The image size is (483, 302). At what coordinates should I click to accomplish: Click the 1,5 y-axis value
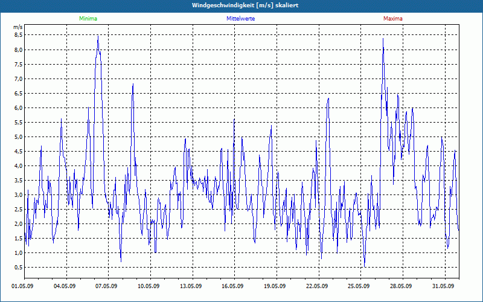click(x=18, y=238)
